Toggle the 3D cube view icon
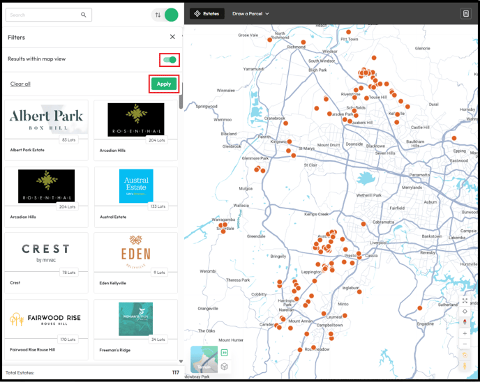 [x=225, y=366]
